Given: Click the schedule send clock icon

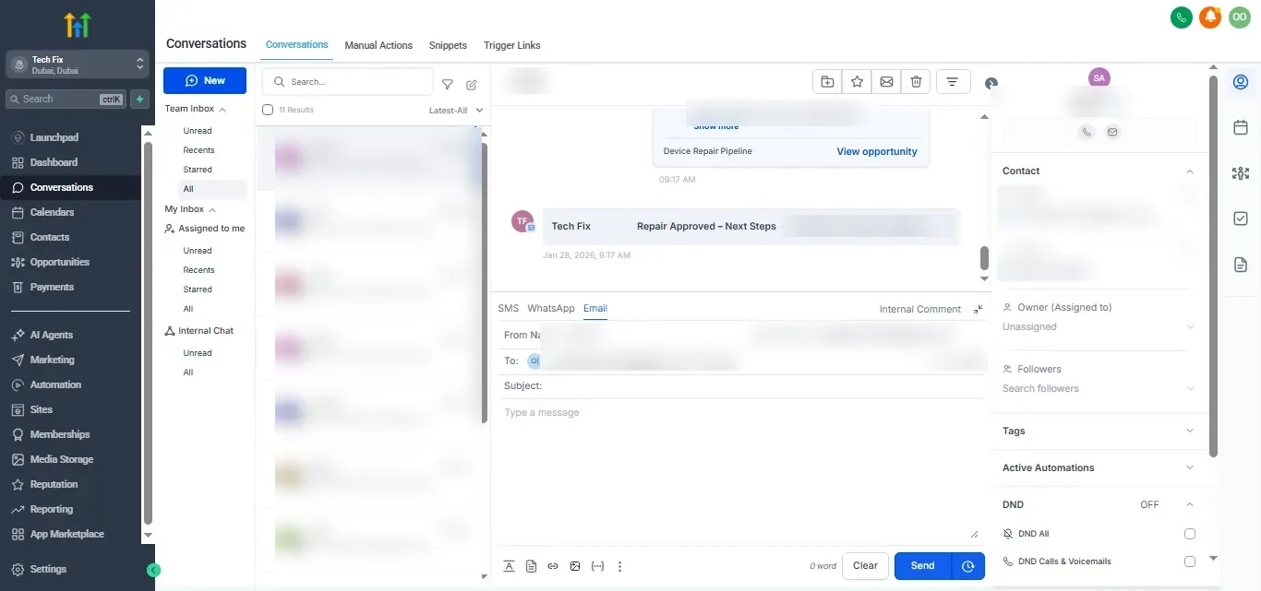Looking at the screenshot, I should (967, 566).
